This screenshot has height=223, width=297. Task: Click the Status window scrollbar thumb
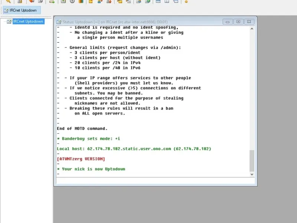(252, 161)
